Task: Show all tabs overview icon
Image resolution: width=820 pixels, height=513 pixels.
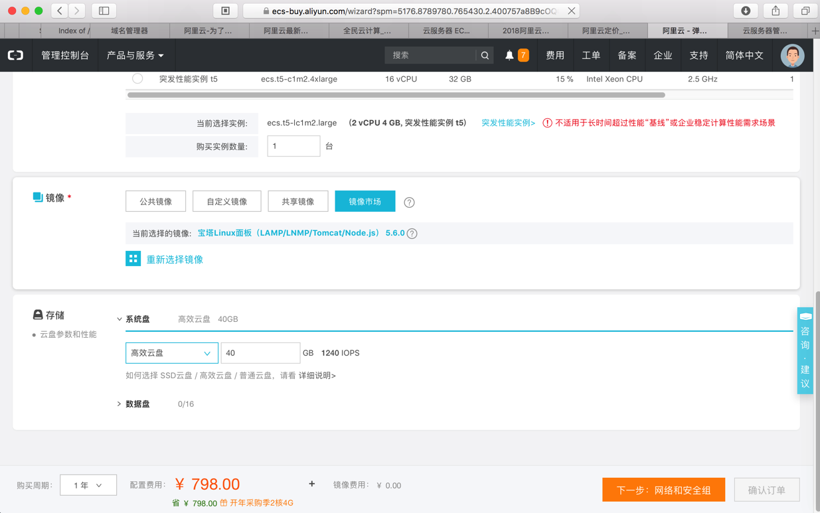Action: pyautogui.click(x=805, y=11)
